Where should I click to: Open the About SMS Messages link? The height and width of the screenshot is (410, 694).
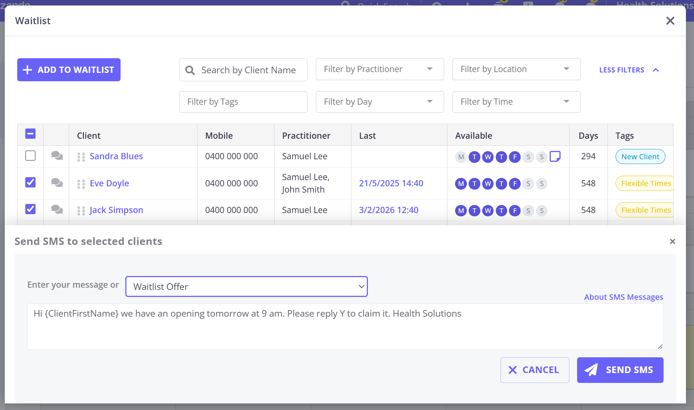(623, 297)
